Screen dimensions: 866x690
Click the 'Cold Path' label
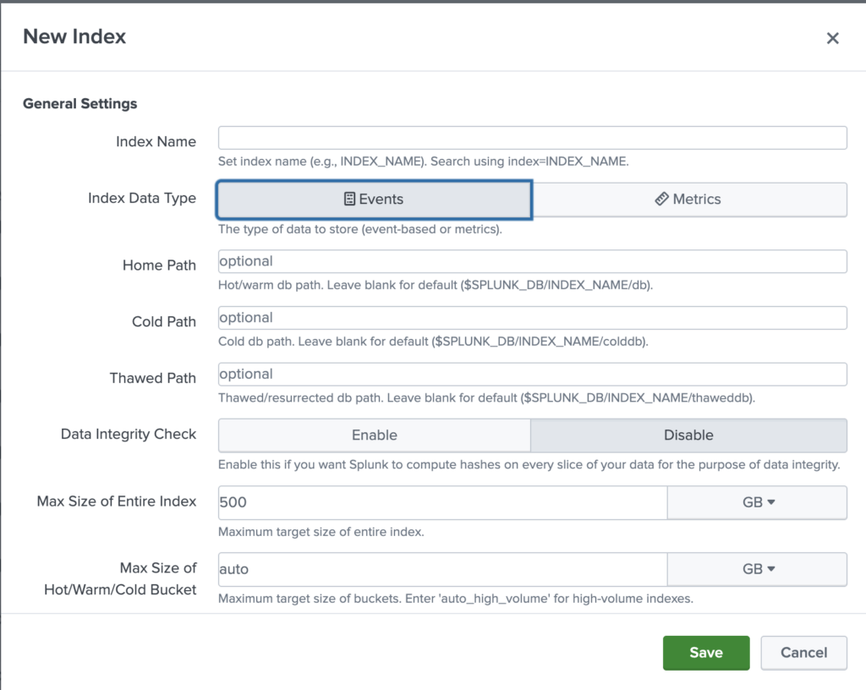pos(163,322)
